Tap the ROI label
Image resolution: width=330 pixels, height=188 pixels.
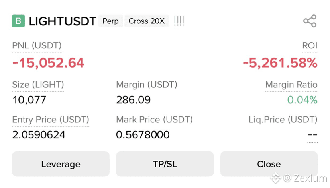pos(310,46)
